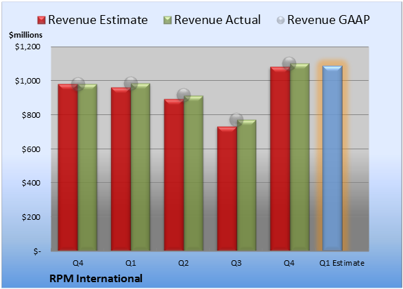
Task: Click the 'Q2' category label
Action: click(x=184, y=263)
